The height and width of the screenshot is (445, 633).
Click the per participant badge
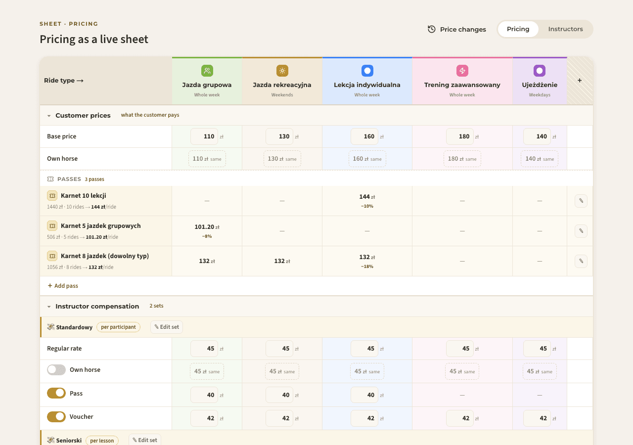(118, 327)
